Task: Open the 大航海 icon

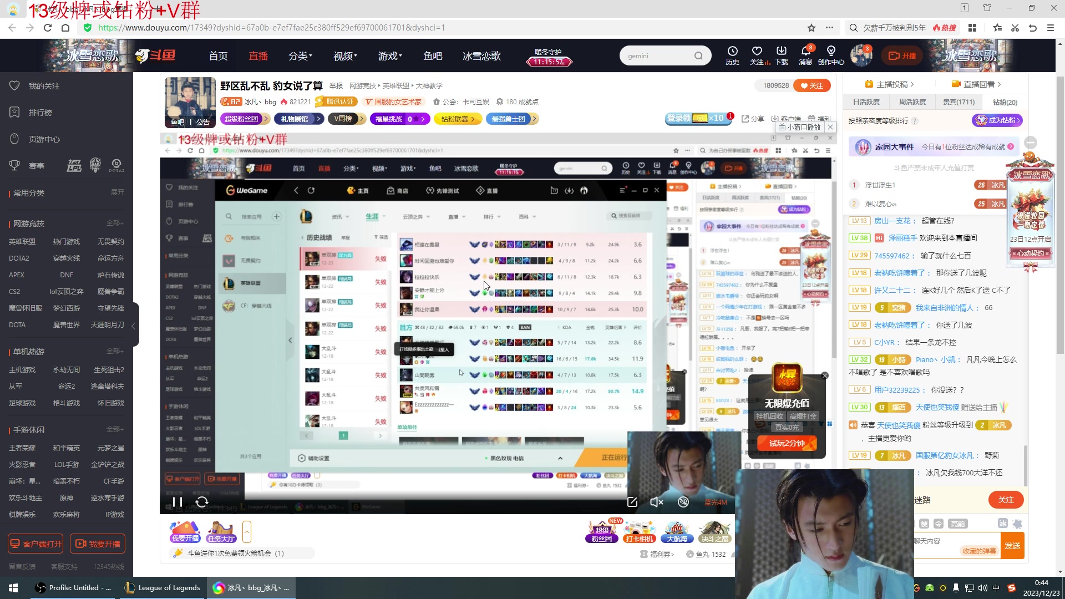Action: point(677,532)
